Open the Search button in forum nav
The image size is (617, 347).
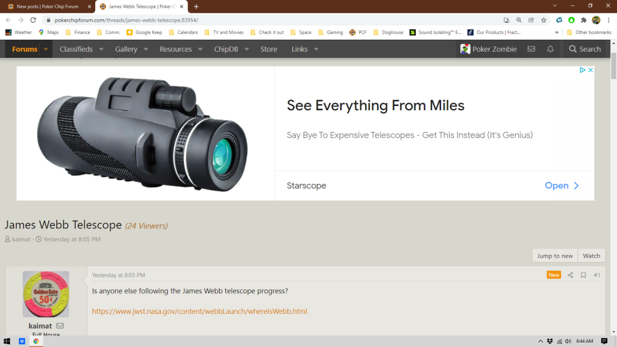[584, 49]
